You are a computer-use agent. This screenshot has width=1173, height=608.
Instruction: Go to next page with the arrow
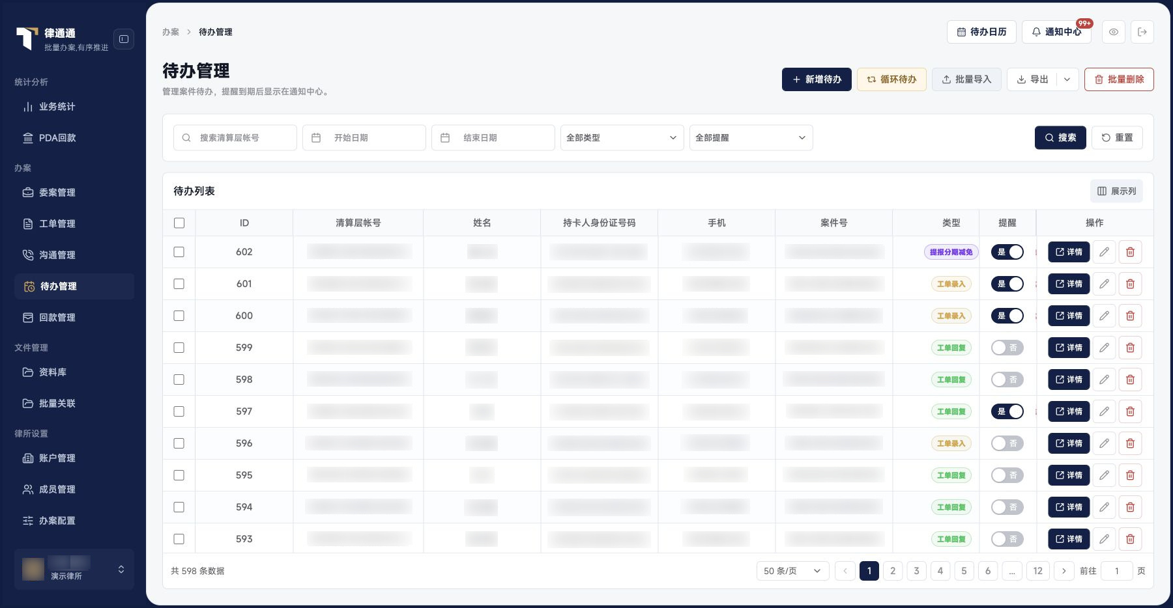click(x=1064, y=571)
